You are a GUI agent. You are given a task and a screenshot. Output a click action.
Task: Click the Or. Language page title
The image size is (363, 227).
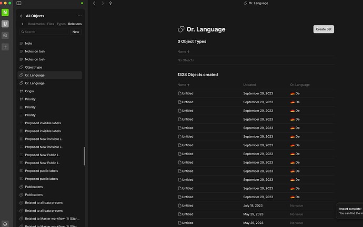pyautogui.click(x=206, y=29)
